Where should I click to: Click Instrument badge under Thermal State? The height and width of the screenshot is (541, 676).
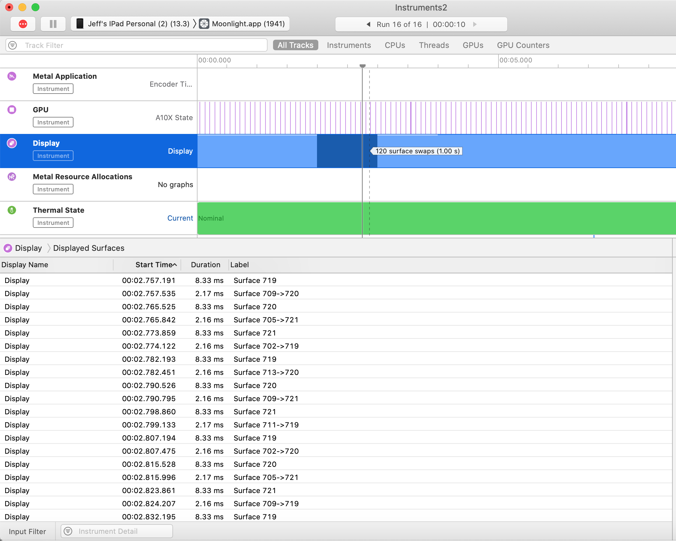(x=53, y=223)
